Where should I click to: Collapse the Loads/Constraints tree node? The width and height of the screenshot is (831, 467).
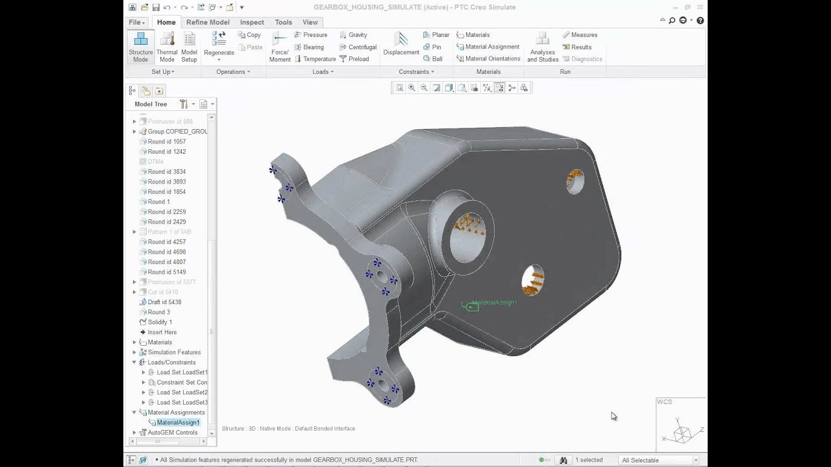click(x=134, y=363)
